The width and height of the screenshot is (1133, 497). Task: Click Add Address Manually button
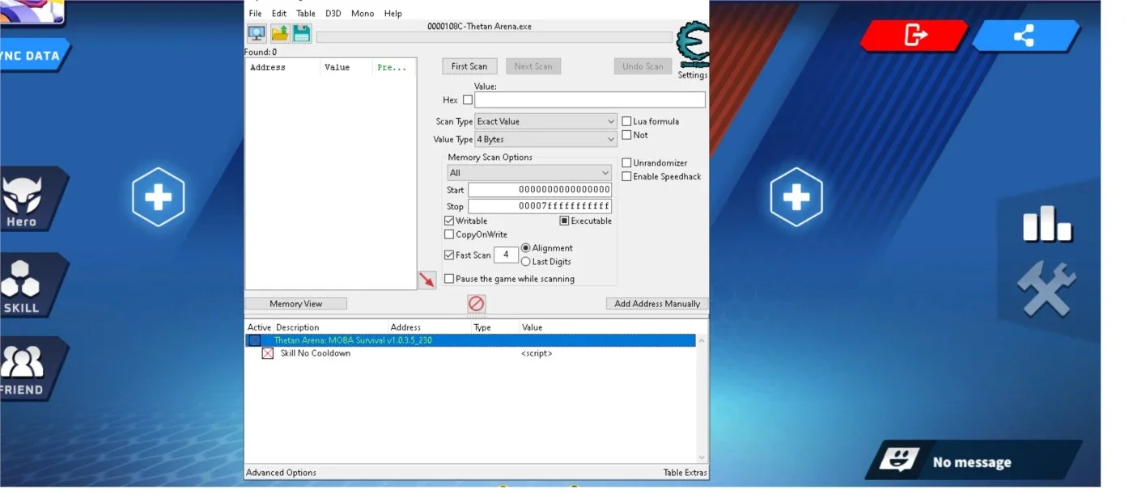click(x=657, y=304)
